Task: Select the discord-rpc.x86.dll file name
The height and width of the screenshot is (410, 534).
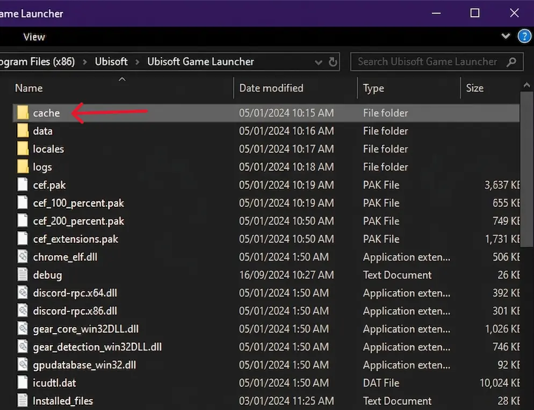Action: click(75, 311)
